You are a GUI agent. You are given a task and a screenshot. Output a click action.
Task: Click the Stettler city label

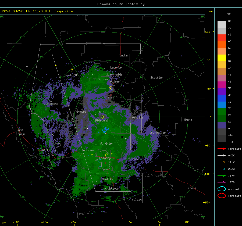click(157, 78)
